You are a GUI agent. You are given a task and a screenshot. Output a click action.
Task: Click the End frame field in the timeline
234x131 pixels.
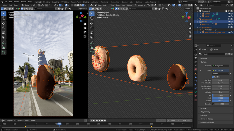pyautogui.click(x=186, y=120)
